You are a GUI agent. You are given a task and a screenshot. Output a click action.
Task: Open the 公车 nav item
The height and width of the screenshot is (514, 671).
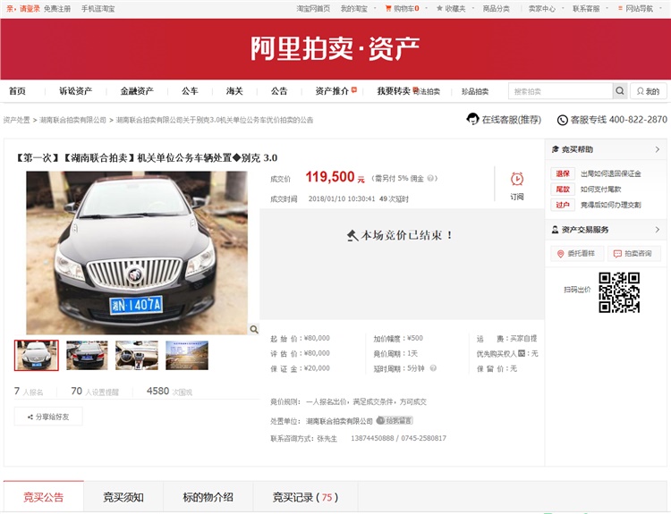pos(190,91)
